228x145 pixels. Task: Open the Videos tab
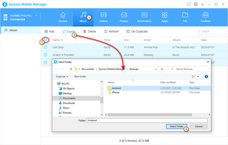click(103, 17)
